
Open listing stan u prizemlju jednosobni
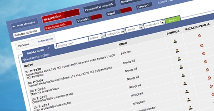coord(53,106)
